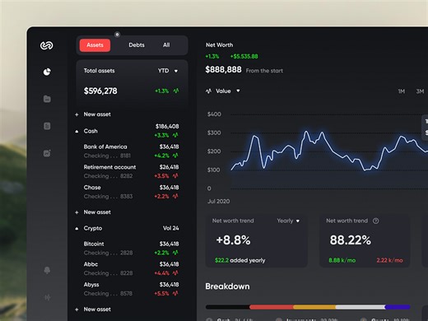428x321 pixels.
Task: Click the white segment of Breakdown bar
Action: coord(361,307)
